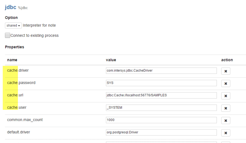Tick the Connect to existing process checkbox
246x143 pixels.
[x=8, y=35]
